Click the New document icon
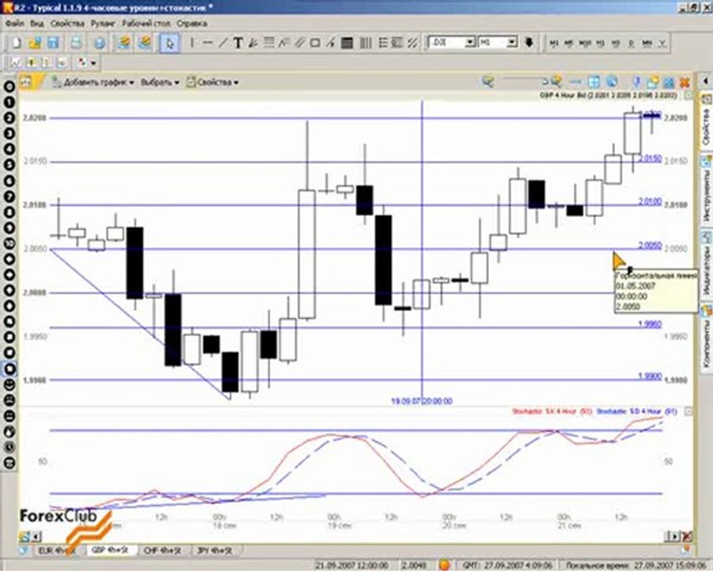 pyautogui.click(x=17, y=44)
